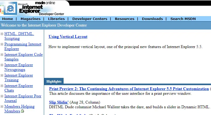Image resolution: width=211 pixels, height=115 pixels.
Task: Expand the Internet Explorer Peer Journal node
Action: [2, 96]
